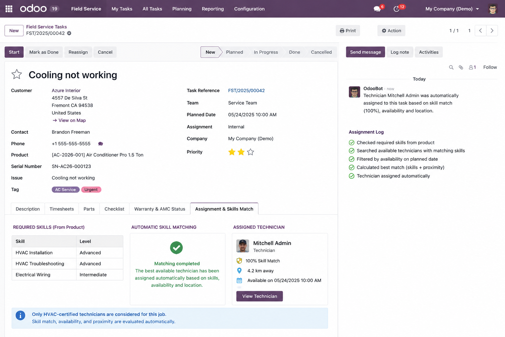505x337 pixels.
Task: Search chatter messages with magnifier icon
Action: pos(451,67)
